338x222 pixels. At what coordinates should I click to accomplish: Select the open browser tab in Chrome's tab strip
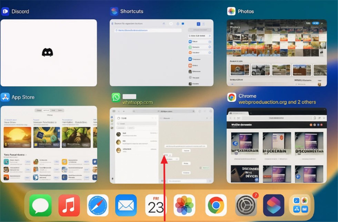click(239, 113)
